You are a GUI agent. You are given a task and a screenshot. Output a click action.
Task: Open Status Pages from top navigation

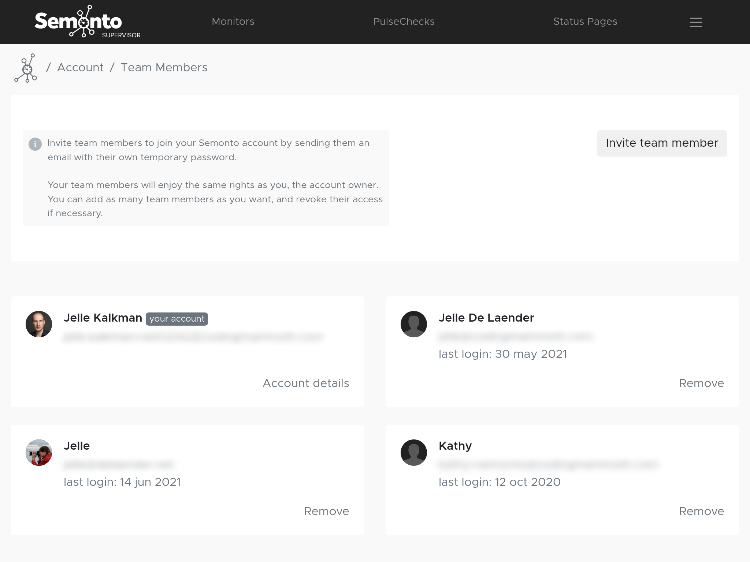point(585,22)
